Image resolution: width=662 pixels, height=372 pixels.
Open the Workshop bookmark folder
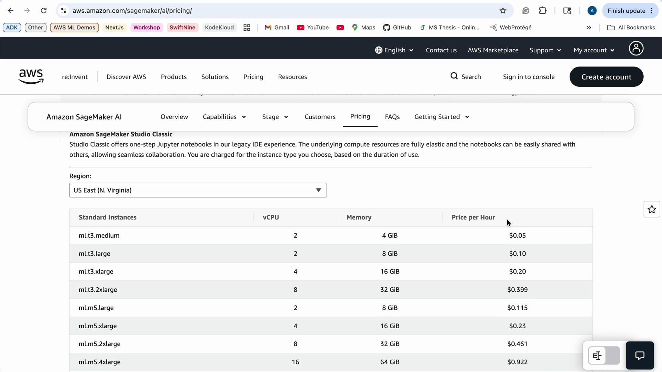147,28
